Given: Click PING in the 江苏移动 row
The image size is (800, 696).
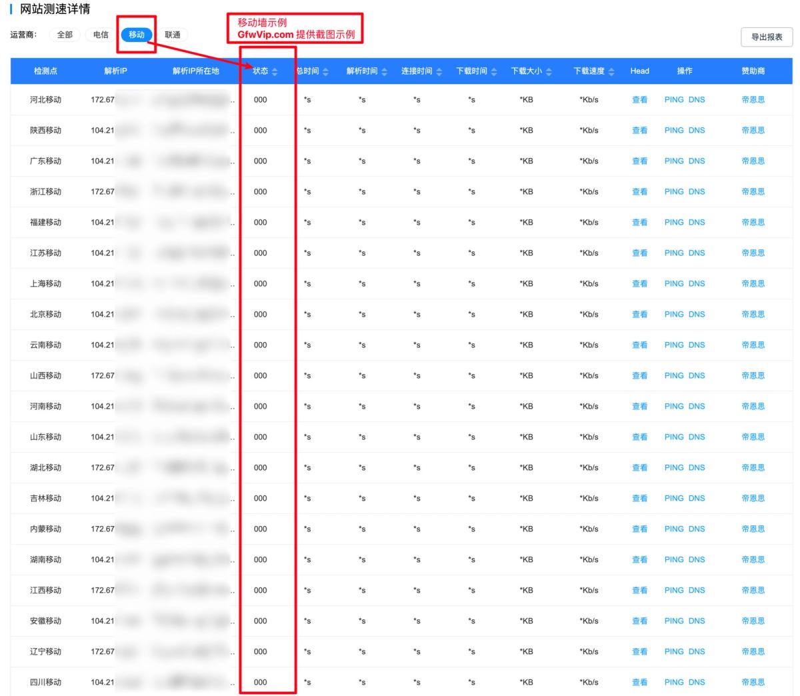Looking at the screenshot, I should [x=674, y=253].
